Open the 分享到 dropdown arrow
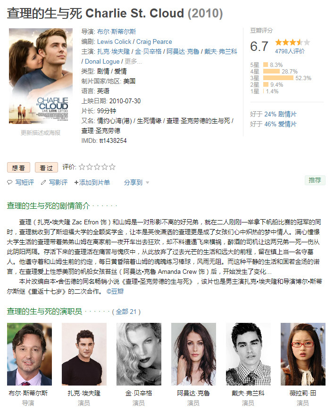The image size is (334, 411). pos(147,183)
